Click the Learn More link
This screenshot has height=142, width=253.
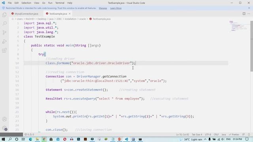tap(116, 8)
